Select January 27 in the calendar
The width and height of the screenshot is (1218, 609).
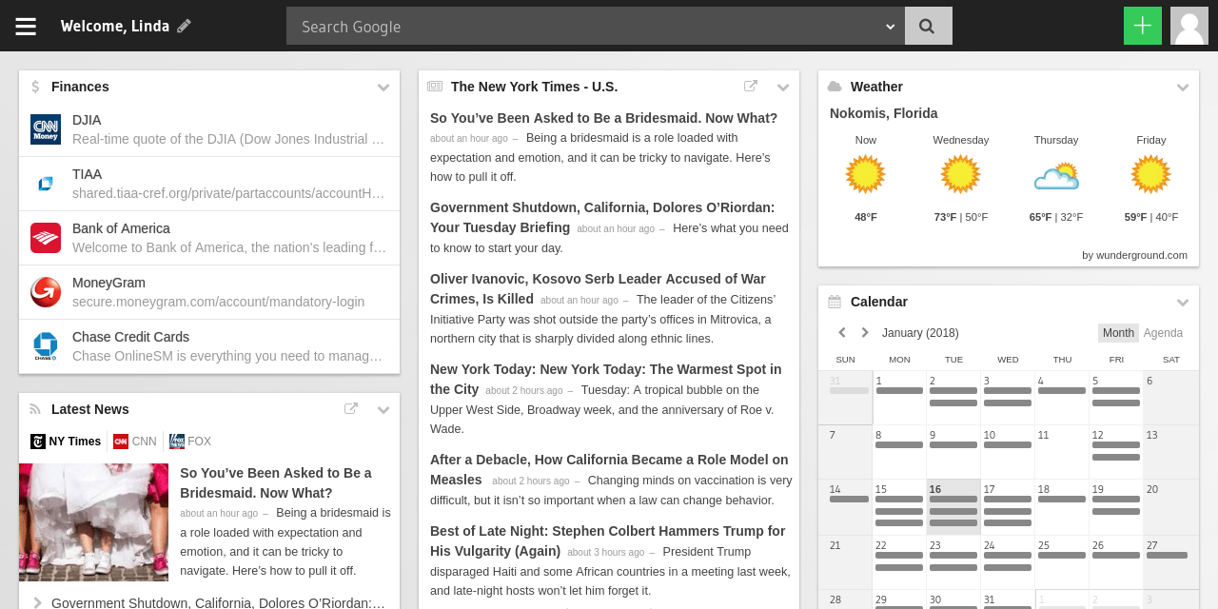point(1171,561)
